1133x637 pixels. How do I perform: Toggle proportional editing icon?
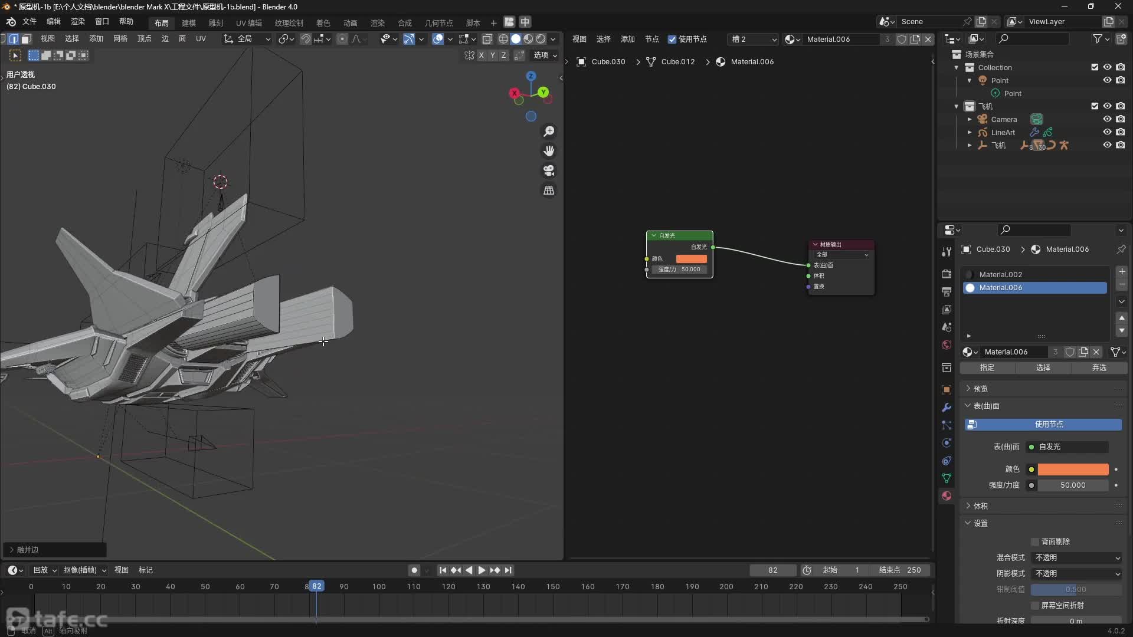click(x=342, y=39)
